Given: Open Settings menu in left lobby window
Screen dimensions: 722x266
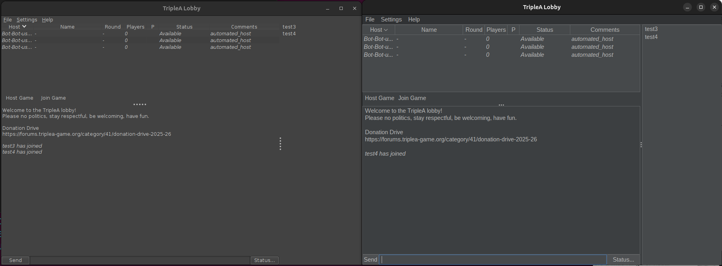Looking at the screenshot, I should click(x=27, y=19).
